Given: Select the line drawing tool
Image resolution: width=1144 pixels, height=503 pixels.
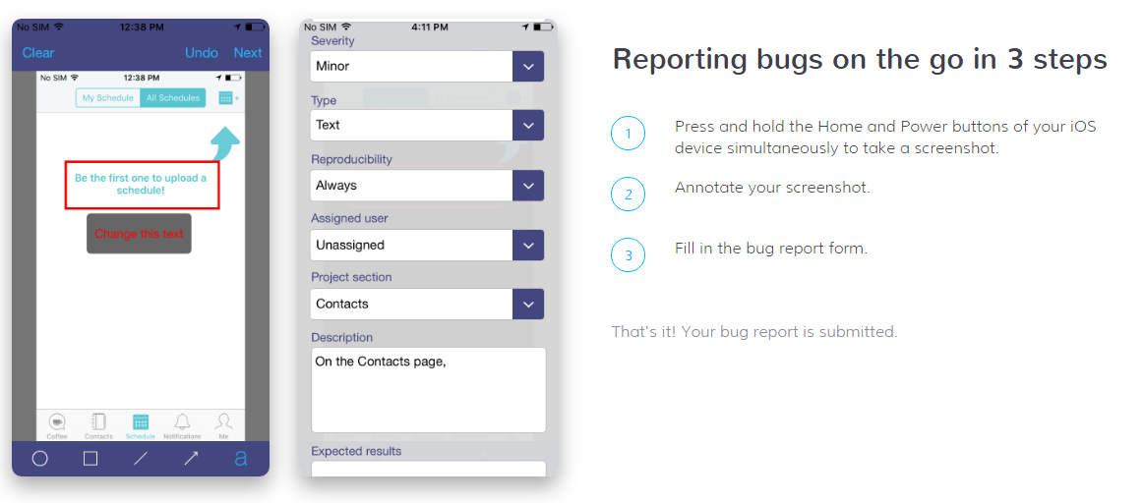Looking at the screenshot, I should [141, 458].
